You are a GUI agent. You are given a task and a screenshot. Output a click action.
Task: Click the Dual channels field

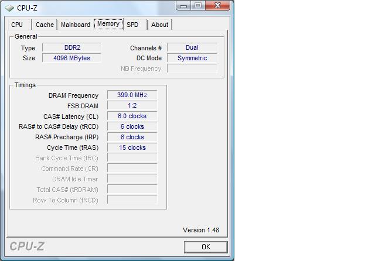(192, 47)
